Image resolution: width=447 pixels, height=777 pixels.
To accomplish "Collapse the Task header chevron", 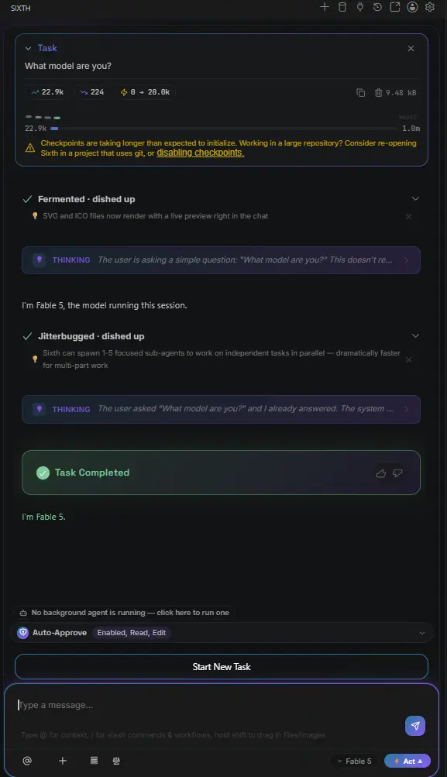I will click(28, 48).
